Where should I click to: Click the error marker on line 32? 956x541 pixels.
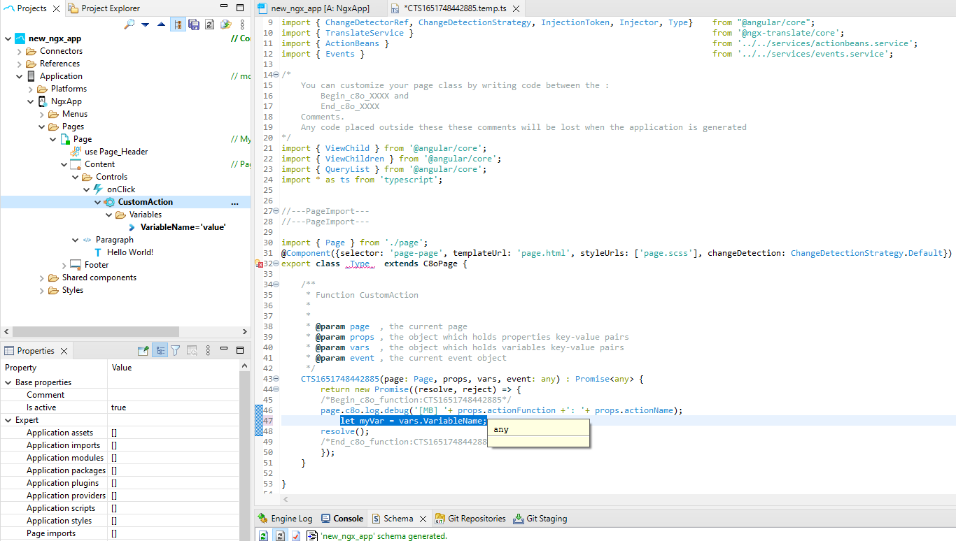coord(259,264)
